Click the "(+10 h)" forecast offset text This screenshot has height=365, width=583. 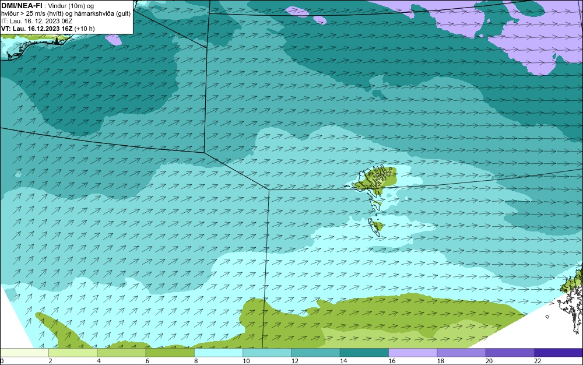coord(85,29)
